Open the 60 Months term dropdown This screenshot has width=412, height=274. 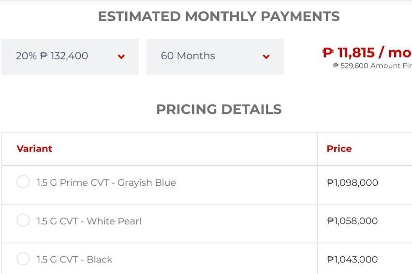click(x=215, y=56)
